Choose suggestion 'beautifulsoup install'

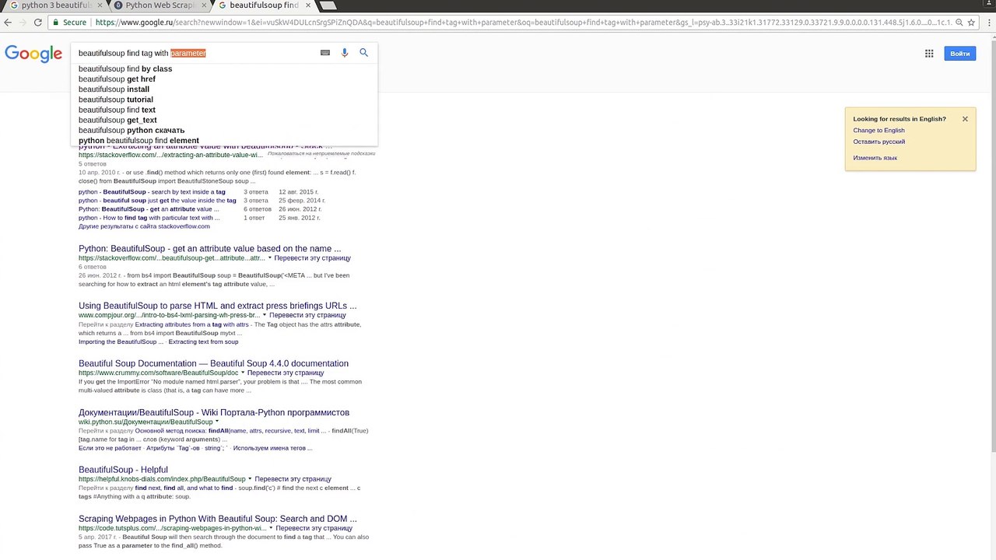point(224,89)
